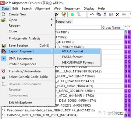The height and width of the screenshot is (119, 131).
Task: Click the cyan mark conserved sites icon
Action: point(72,15)
